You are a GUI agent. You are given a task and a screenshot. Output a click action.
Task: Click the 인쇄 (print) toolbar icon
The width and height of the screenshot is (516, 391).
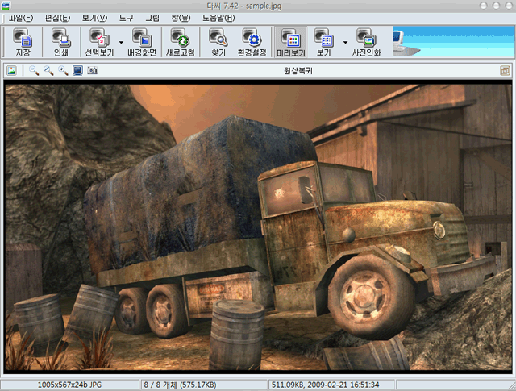coord(61,42)
